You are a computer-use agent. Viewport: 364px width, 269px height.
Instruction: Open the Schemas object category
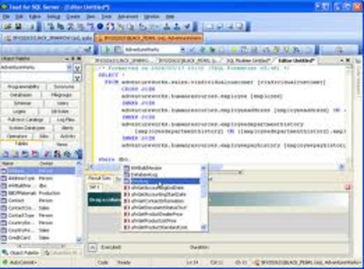pos(22,104)
